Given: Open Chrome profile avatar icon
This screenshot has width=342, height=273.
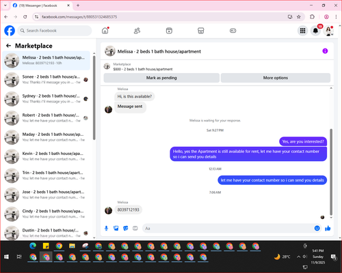Looking at the screenshot, I should 326,16.
